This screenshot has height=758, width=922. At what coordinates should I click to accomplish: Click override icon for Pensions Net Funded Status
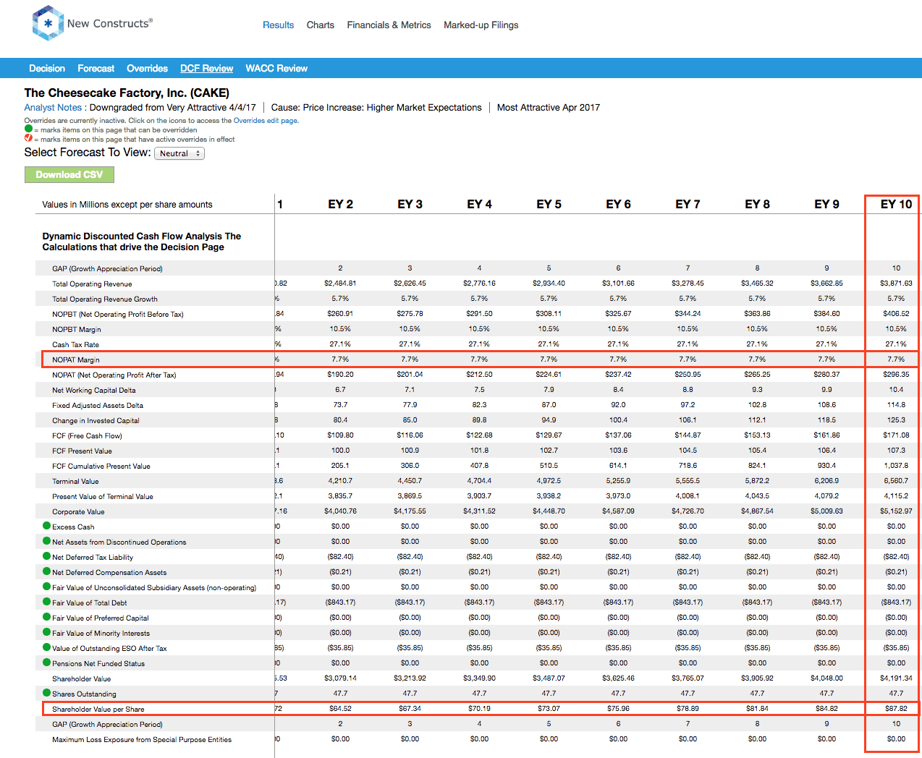(x=46, y=663)
